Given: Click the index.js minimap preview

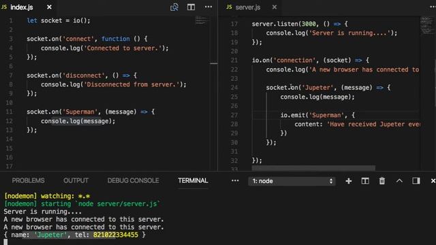Looking at the screenshot, I should (x=202, y=21).
